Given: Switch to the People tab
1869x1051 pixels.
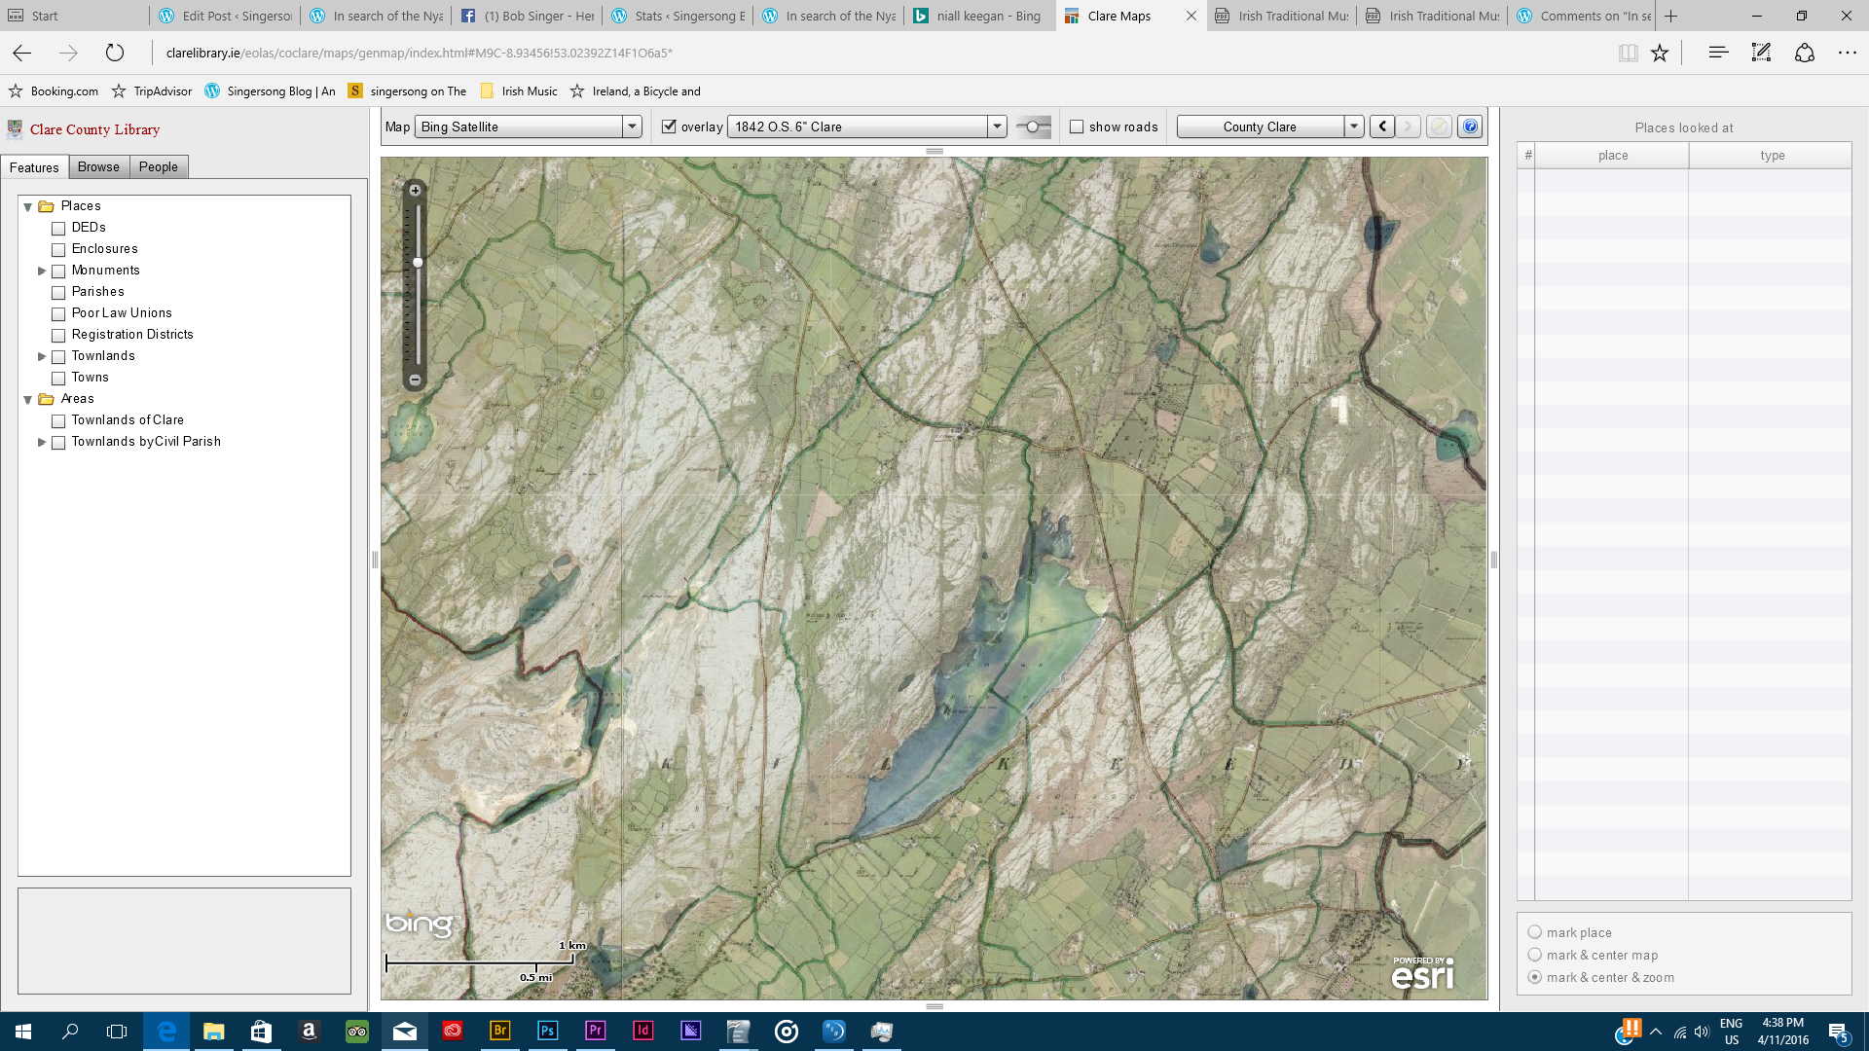Looking at the screenshot, I should 158,167.
